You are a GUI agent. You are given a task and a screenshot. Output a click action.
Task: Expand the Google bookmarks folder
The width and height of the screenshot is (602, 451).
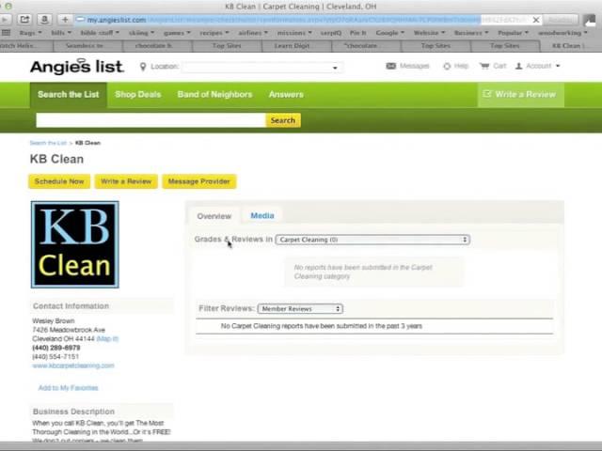(390, 33)
